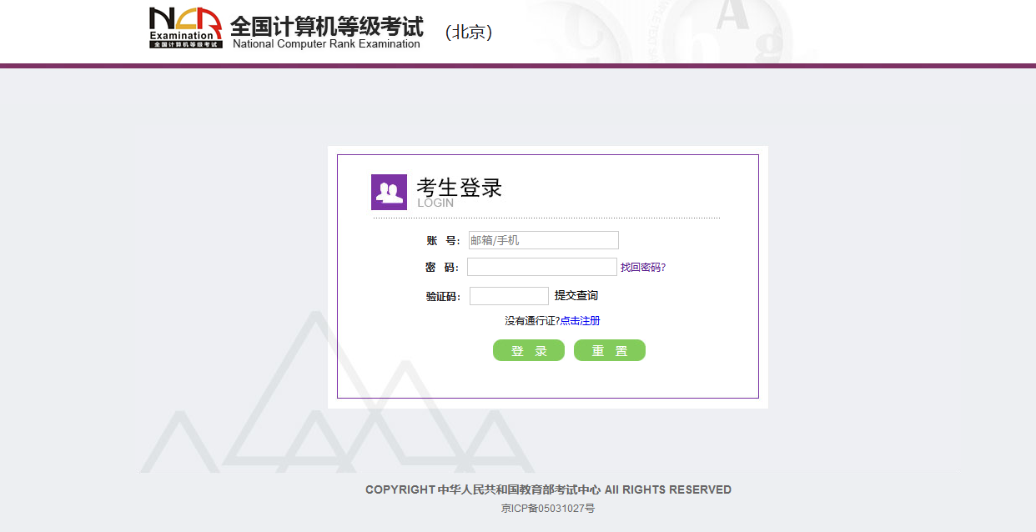
Task: Focus the 验证码 captcha input field
Action: 509,296
